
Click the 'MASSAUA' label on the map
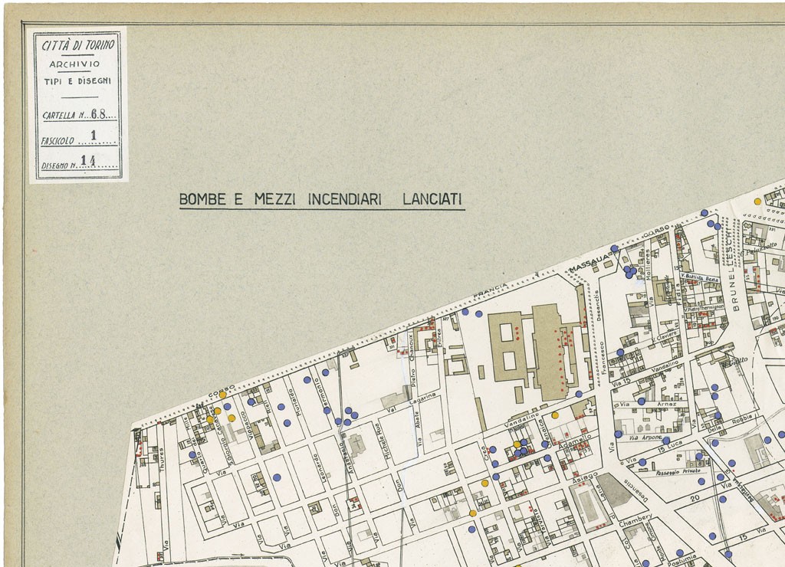590,264
